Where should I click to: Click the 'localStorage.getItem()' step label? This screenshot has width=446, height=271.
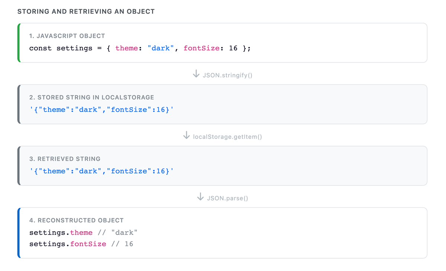[x=227, y=137]
